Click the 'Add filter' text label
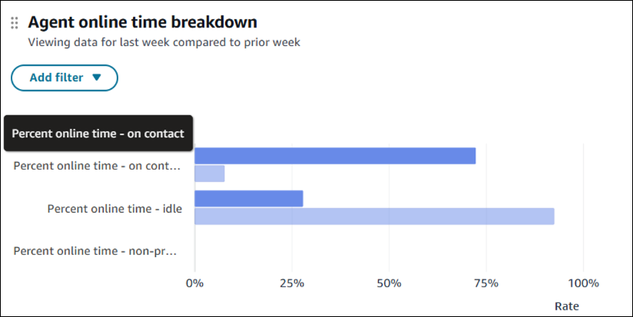 tap(56, 78)
